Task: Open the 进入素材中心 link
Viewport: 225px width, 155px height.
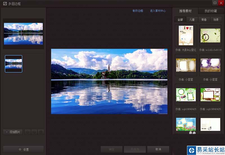Action: [x=158, y=11]
